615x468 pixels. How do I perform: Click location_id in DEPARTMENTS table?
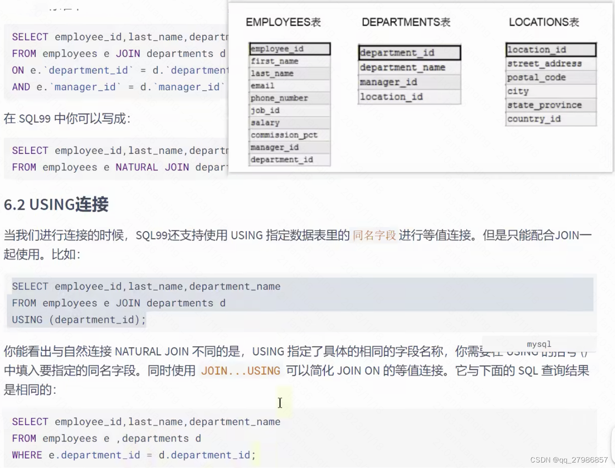tap(410, 97)
